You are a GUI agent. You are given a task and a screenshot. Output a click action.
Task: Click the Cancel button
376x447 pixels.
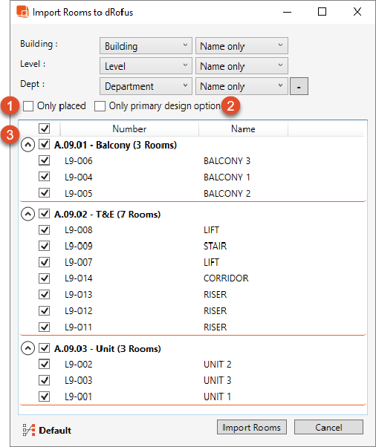click(x=328, y=427)
